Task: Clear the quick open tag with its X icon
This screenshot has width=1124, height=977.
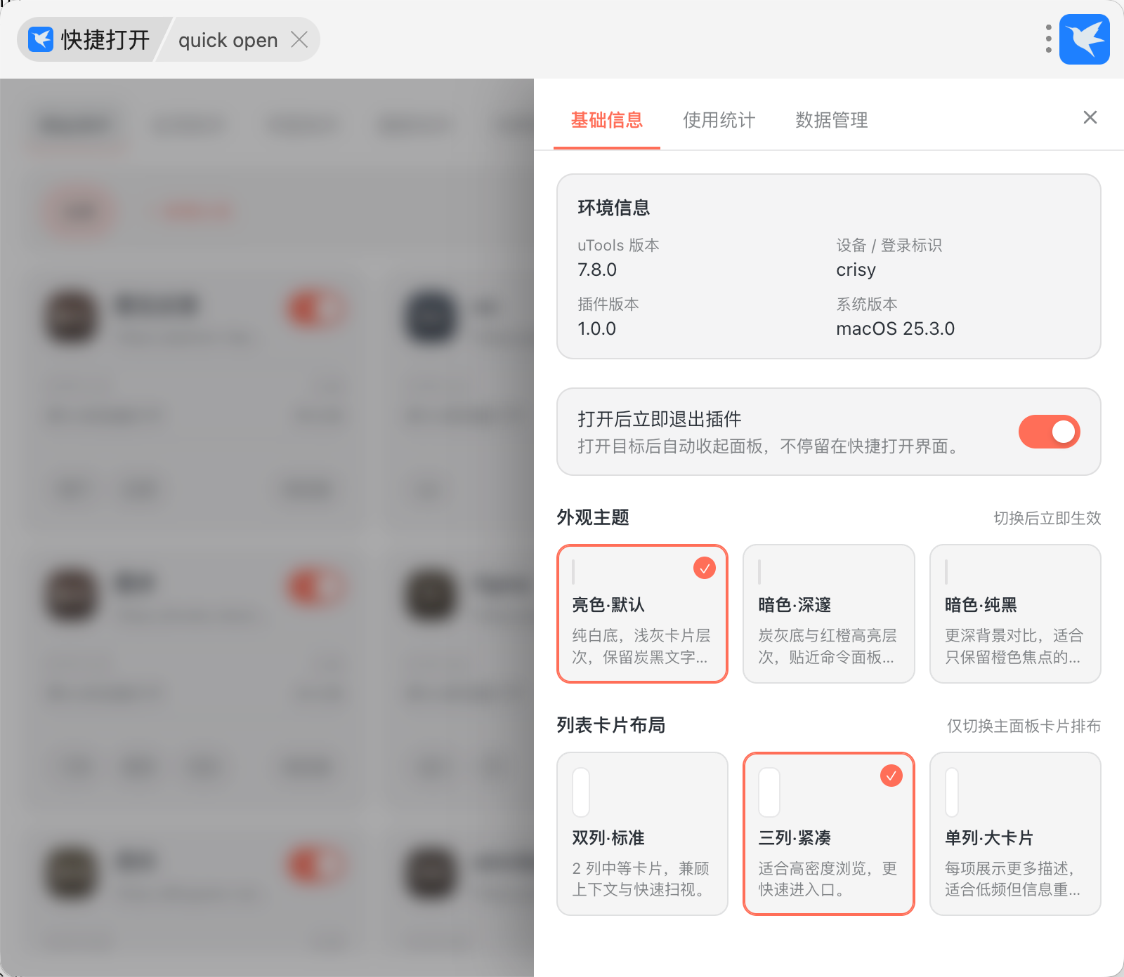Action: pyautogui.click(x=299, y=39)
